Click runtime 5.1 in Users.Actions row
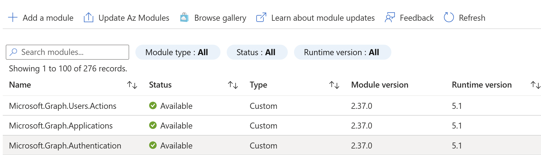541x155 pixels. tap(457, 106)
